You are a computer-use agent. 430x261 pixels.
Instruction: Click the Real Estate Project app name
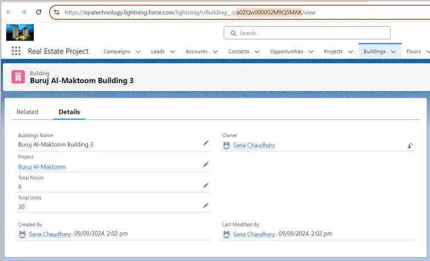(x=58, y=51)
